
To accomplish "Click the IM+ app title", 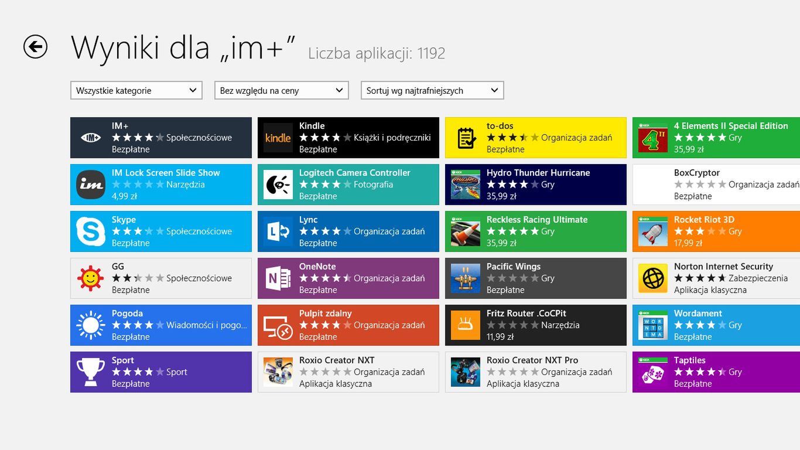I will click(120, 126).
